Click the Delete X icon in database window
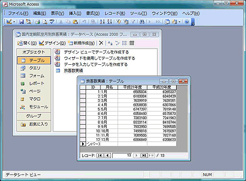The image size is (246, 181). (x=101, y=43)
